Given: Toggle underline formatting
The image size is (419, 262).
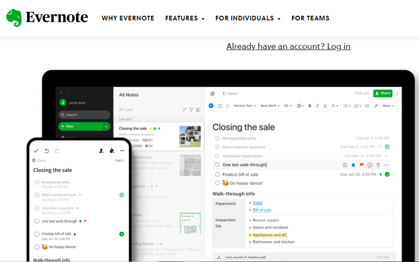Looking at the screenshot, I should click(325, 106).
